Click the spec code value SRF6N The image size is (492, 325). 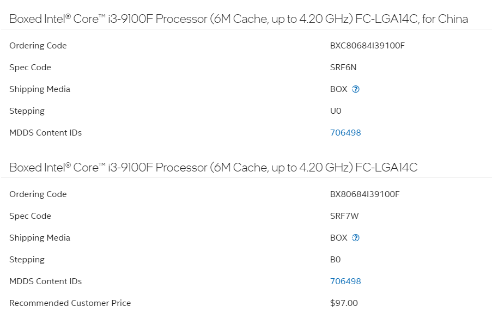pos(343,68)
